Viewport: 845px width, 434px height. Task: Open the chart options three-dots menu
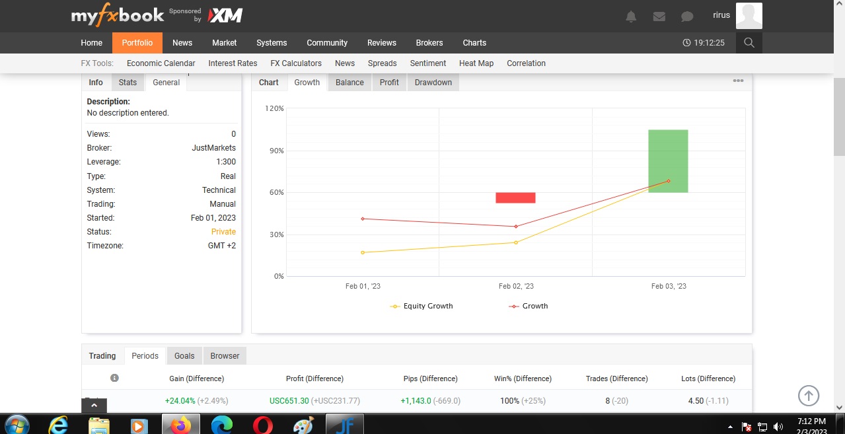click(738, 81)
